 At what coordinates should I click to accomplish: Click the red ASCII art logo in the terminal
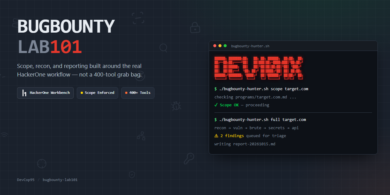[x=259, y=68]
